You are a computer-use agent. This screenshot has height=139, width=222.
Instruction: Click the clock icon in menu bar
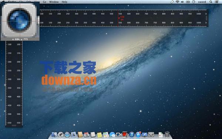[194, 2]
